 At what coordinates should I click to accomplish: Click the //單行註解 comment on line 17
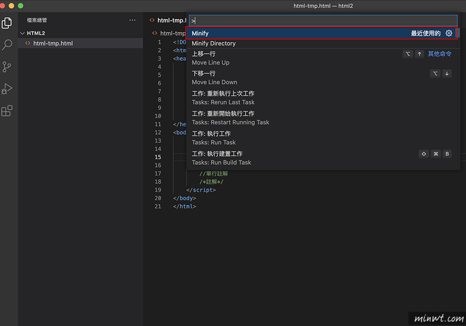pyautogui.click(x=214, y=174)
